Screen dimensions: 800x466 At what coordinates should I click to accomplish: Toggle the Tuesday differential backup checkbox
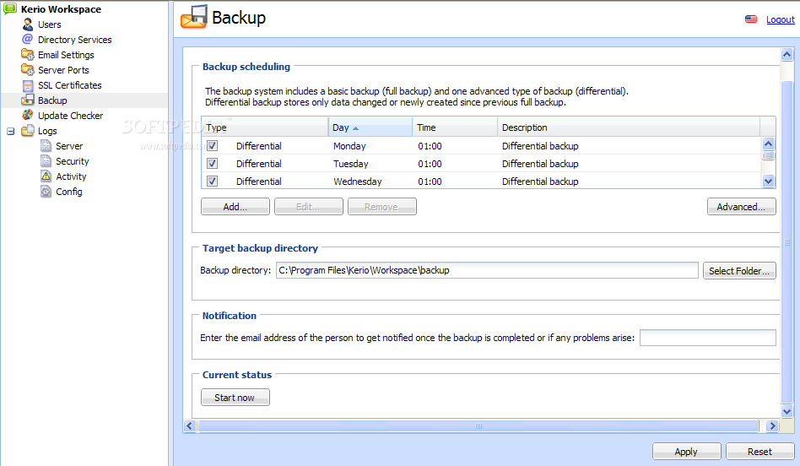point(213,164)
